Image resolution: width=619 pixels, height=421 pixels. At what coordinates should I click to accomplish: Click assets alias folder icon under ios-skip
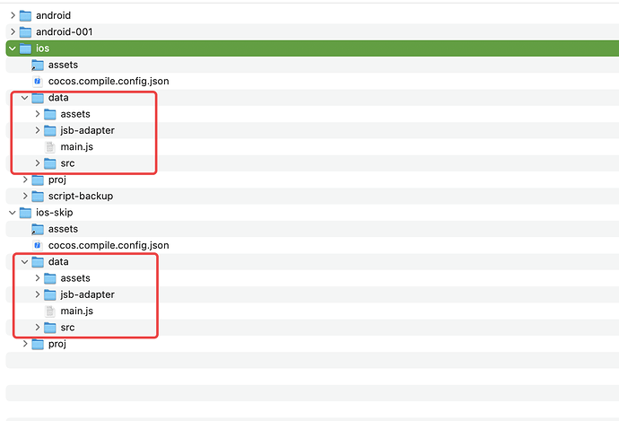(x=38, y=230)
